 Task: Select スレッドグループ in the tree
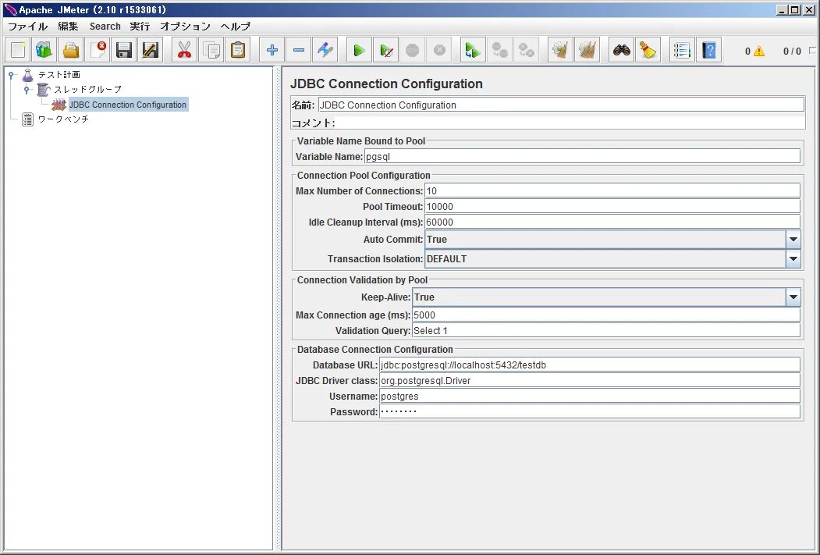click(x=87, y=90)
